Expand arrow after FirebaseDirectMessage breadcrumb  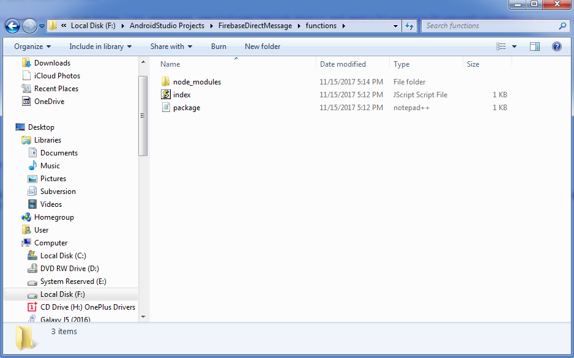pos(299,26)
